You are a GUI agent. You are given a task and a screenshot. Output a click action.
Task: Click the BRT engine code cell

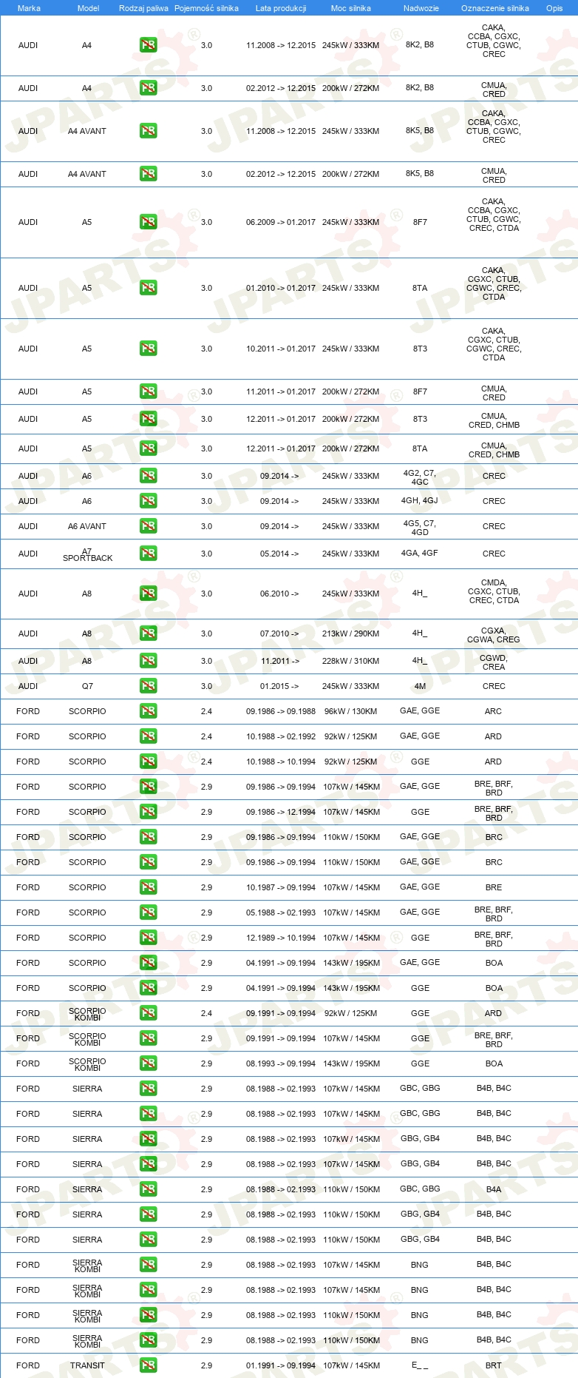[494, 1365]
